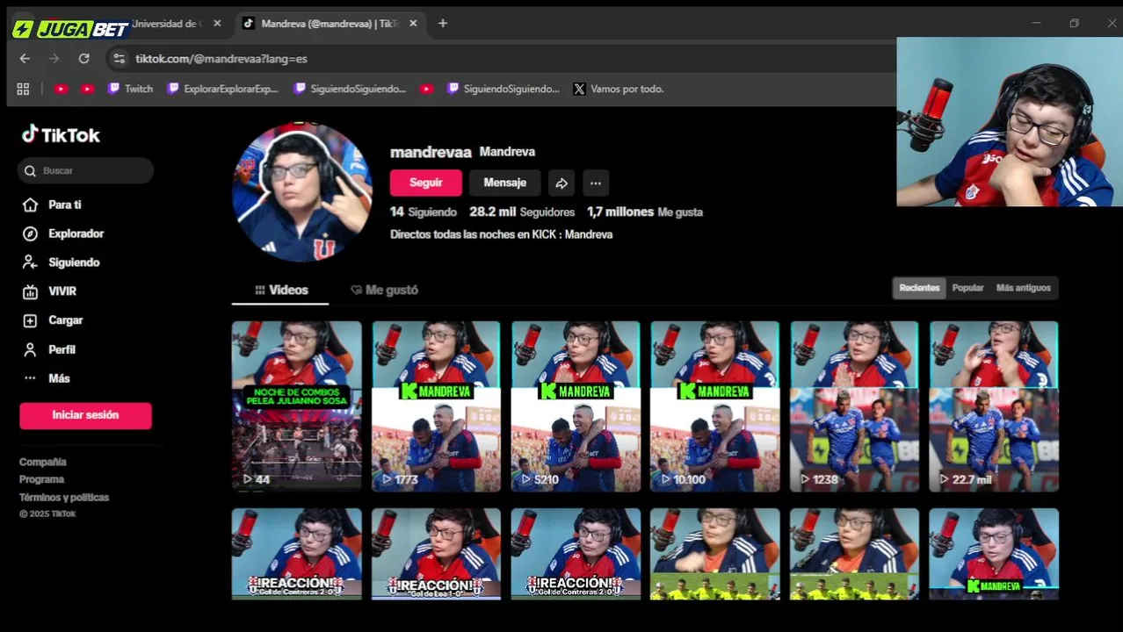The image size is (1123, 632).
Task: Click the Buscar search field
Action: (x=85, y=170)
